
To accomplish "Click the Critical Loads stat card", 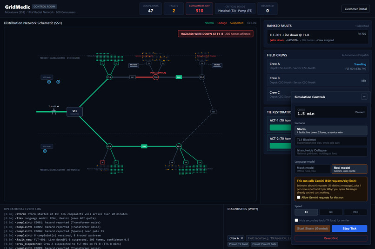I will [x=235, y=8].
